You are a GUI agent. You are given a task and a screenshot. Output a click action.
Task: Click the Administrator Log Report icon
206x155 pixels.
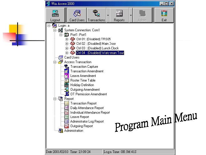click(67, 121)
